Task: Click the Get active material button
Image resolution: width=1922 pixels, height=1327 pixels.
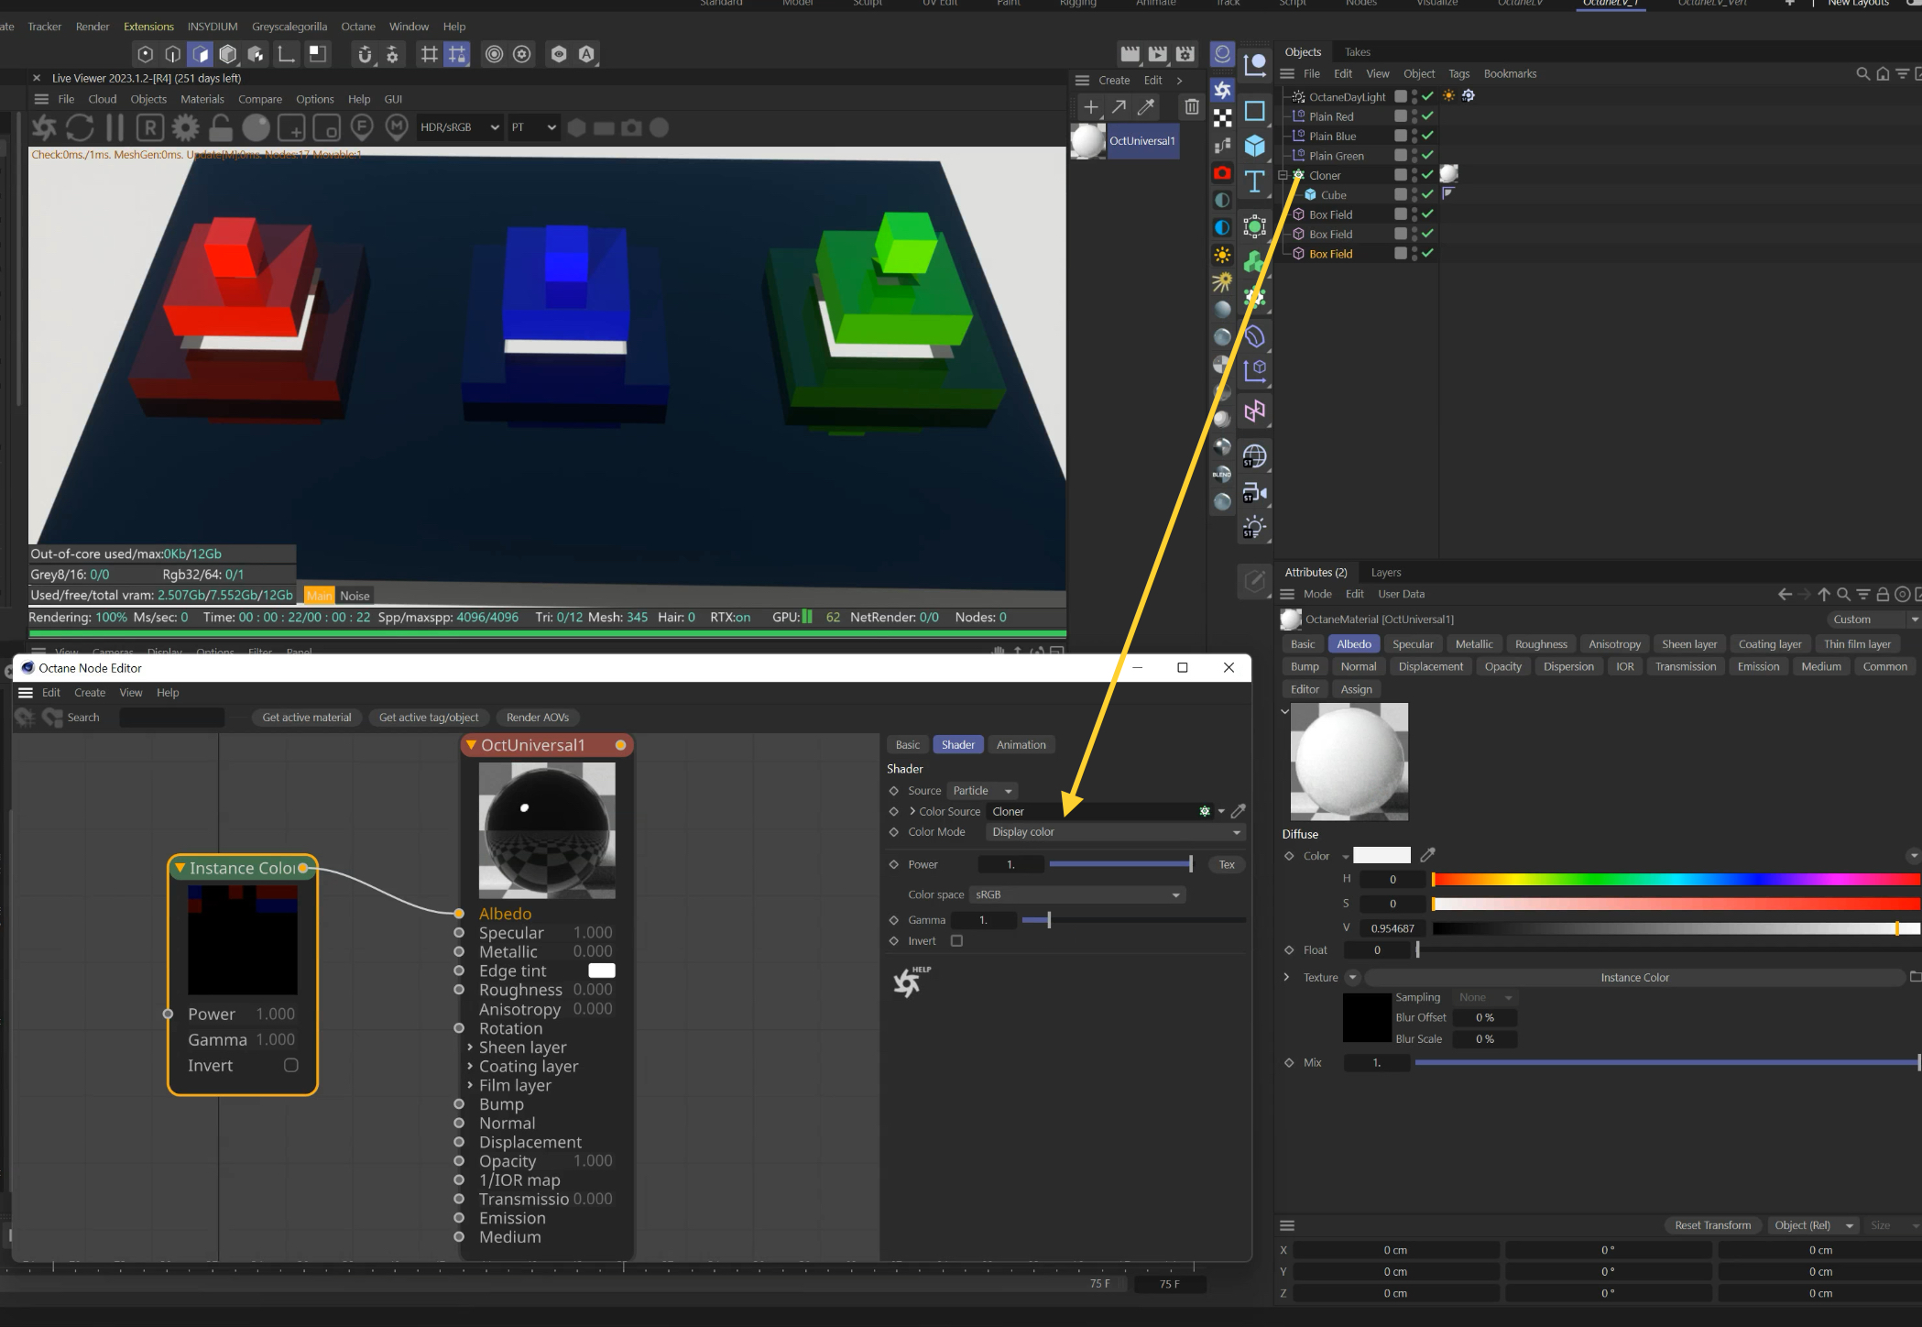Action: coord(306,718)
